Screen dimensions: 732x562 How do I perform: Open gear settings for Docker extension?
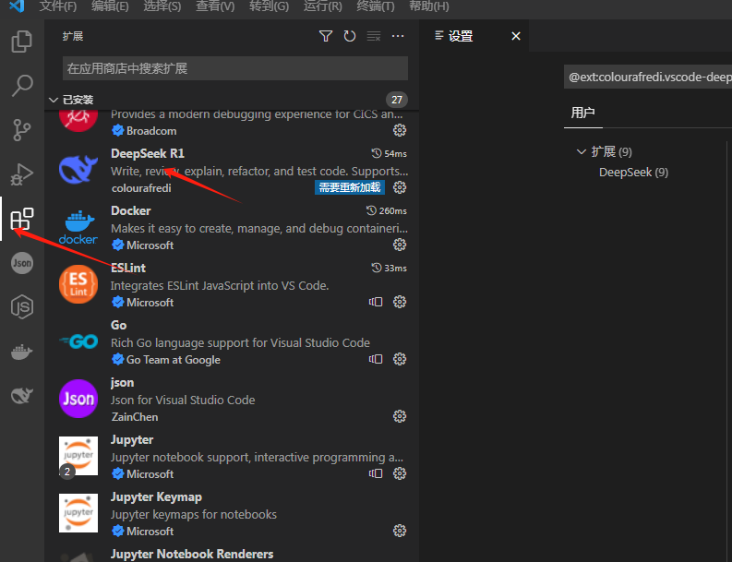400,245
